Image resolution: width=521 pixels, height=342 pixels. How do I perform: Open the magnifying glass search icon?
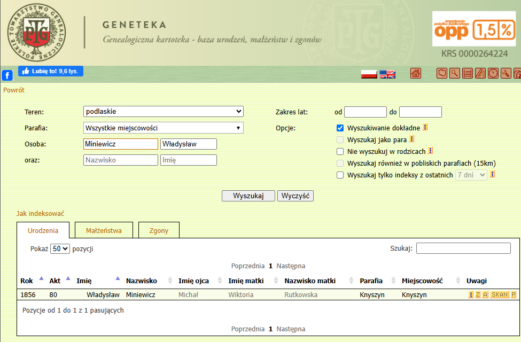[455, 73]
